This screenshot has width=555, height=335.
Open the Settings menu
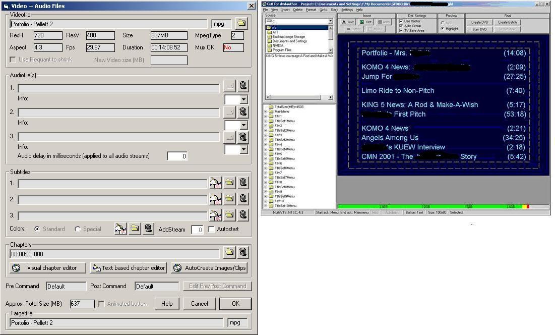coord(347,10)
